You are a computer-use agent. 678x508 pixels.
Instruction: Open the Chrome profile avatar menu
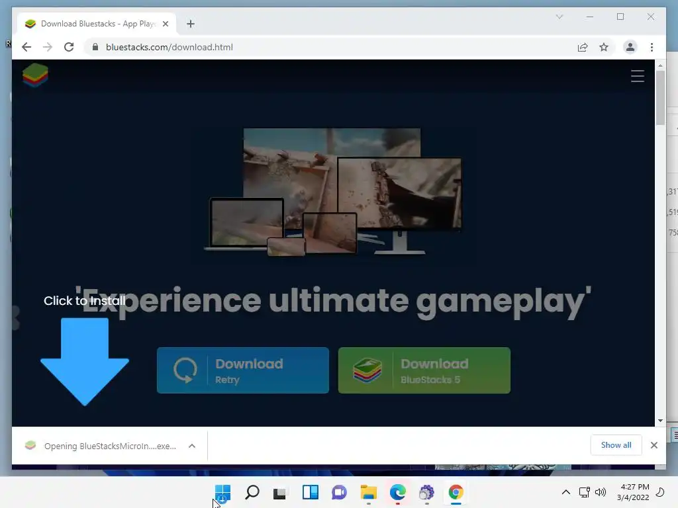630,47
